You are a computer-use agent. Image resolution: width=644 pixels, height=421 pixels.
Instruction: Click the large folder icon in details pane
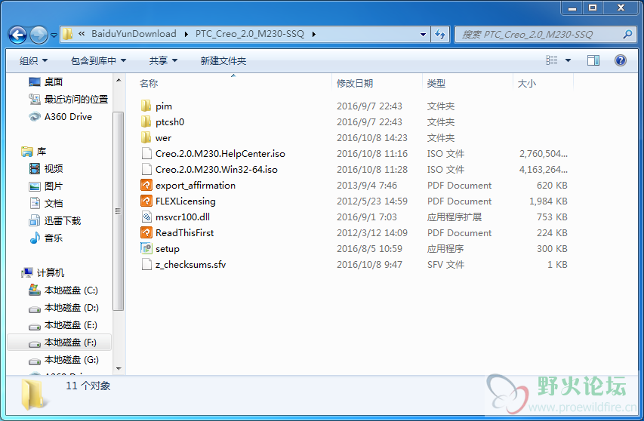(x=33, y=395)
